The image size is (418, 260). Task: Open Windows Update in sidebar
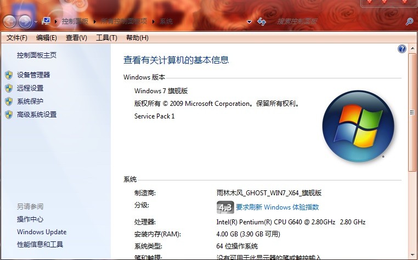(x=42, y=232)
